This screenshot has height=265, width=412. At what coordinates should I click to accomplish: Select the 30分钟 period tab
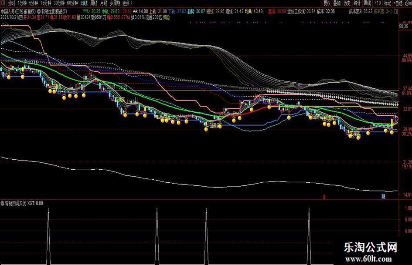click(59, 3)
